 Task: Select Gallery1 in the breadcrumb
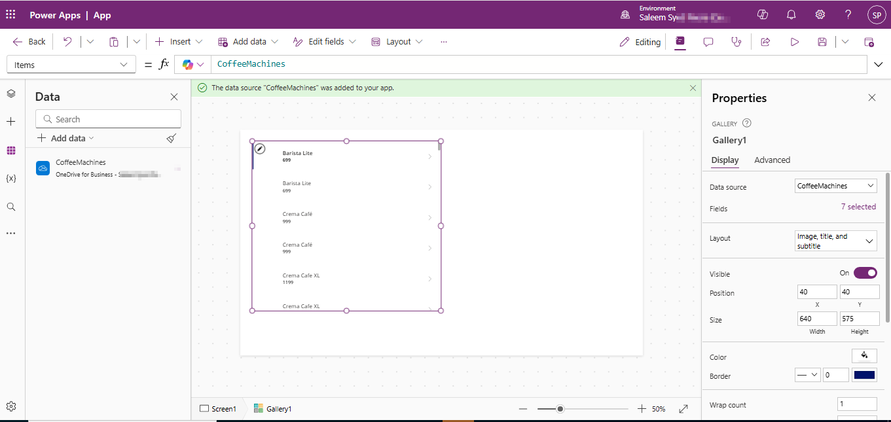click(x=272, y=409)
